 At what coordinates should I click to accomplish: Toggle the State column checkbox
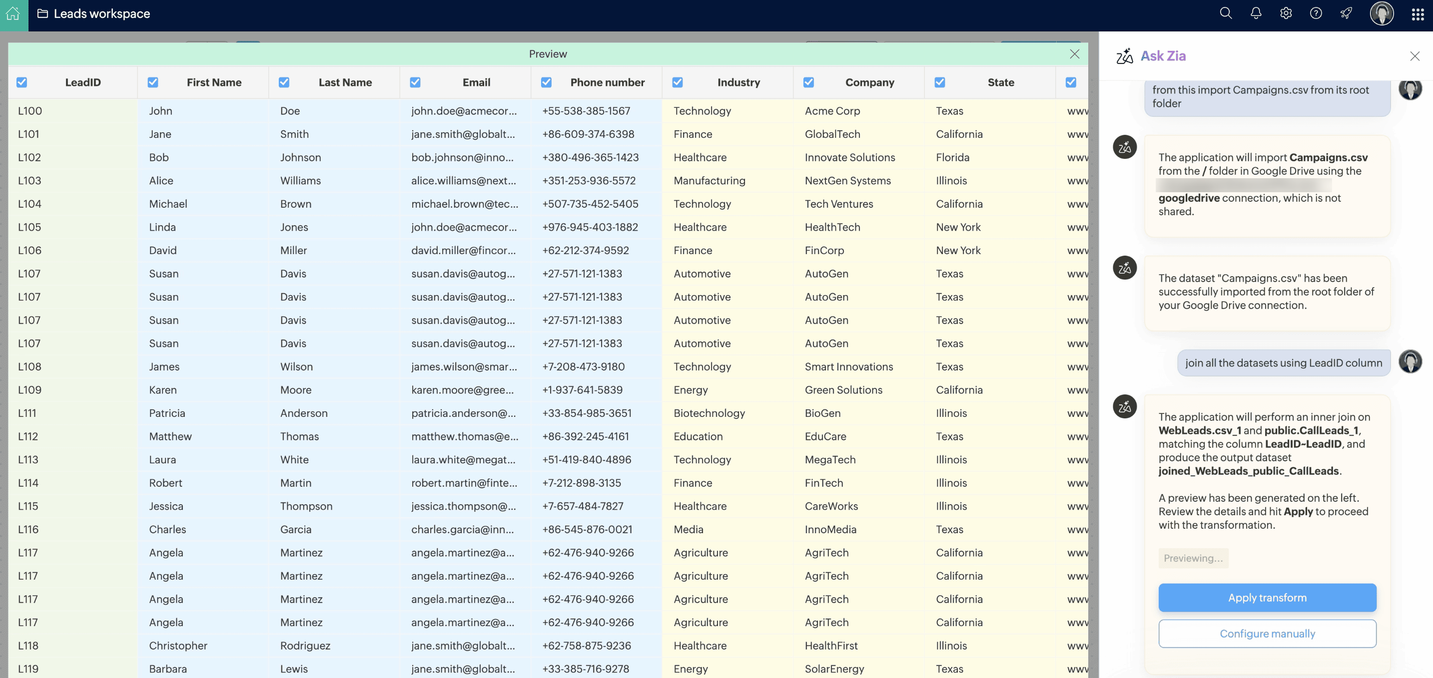coord(939,82)
